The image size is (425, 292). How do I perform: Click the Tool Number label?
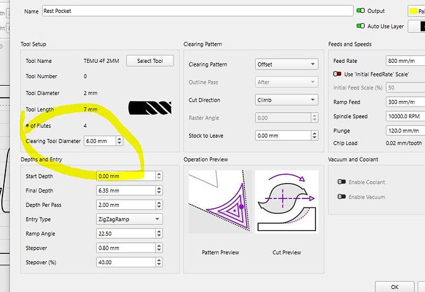[41, 76]
